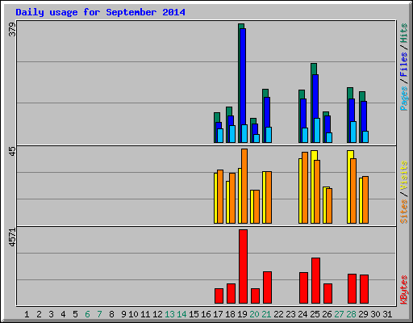Click green weekend day 7 label

click(99, 314)
